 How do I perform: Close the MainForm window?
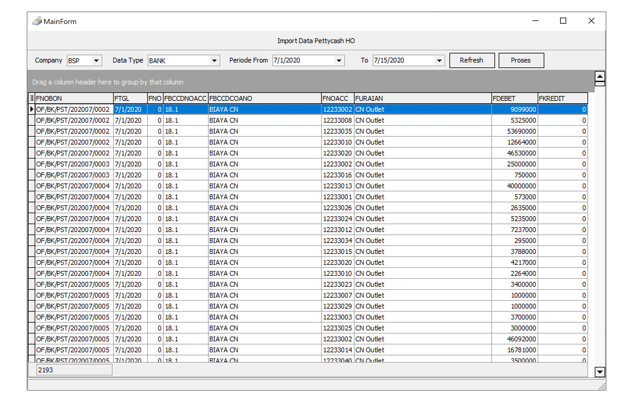tap(591, 21)
